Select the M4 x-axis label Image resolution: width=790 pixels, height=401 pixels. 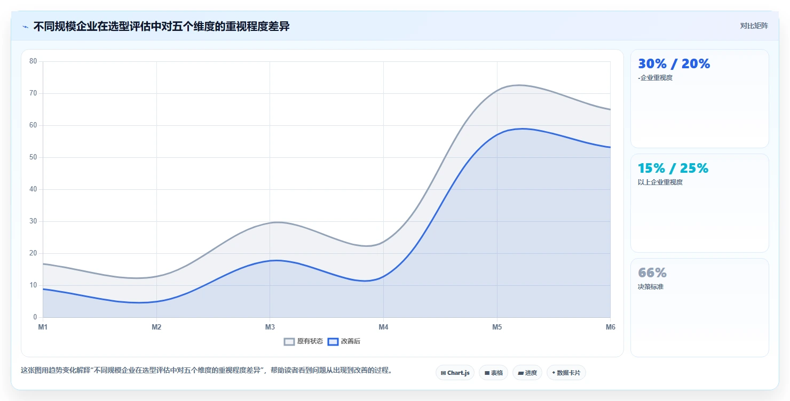[x=383, y=327]
